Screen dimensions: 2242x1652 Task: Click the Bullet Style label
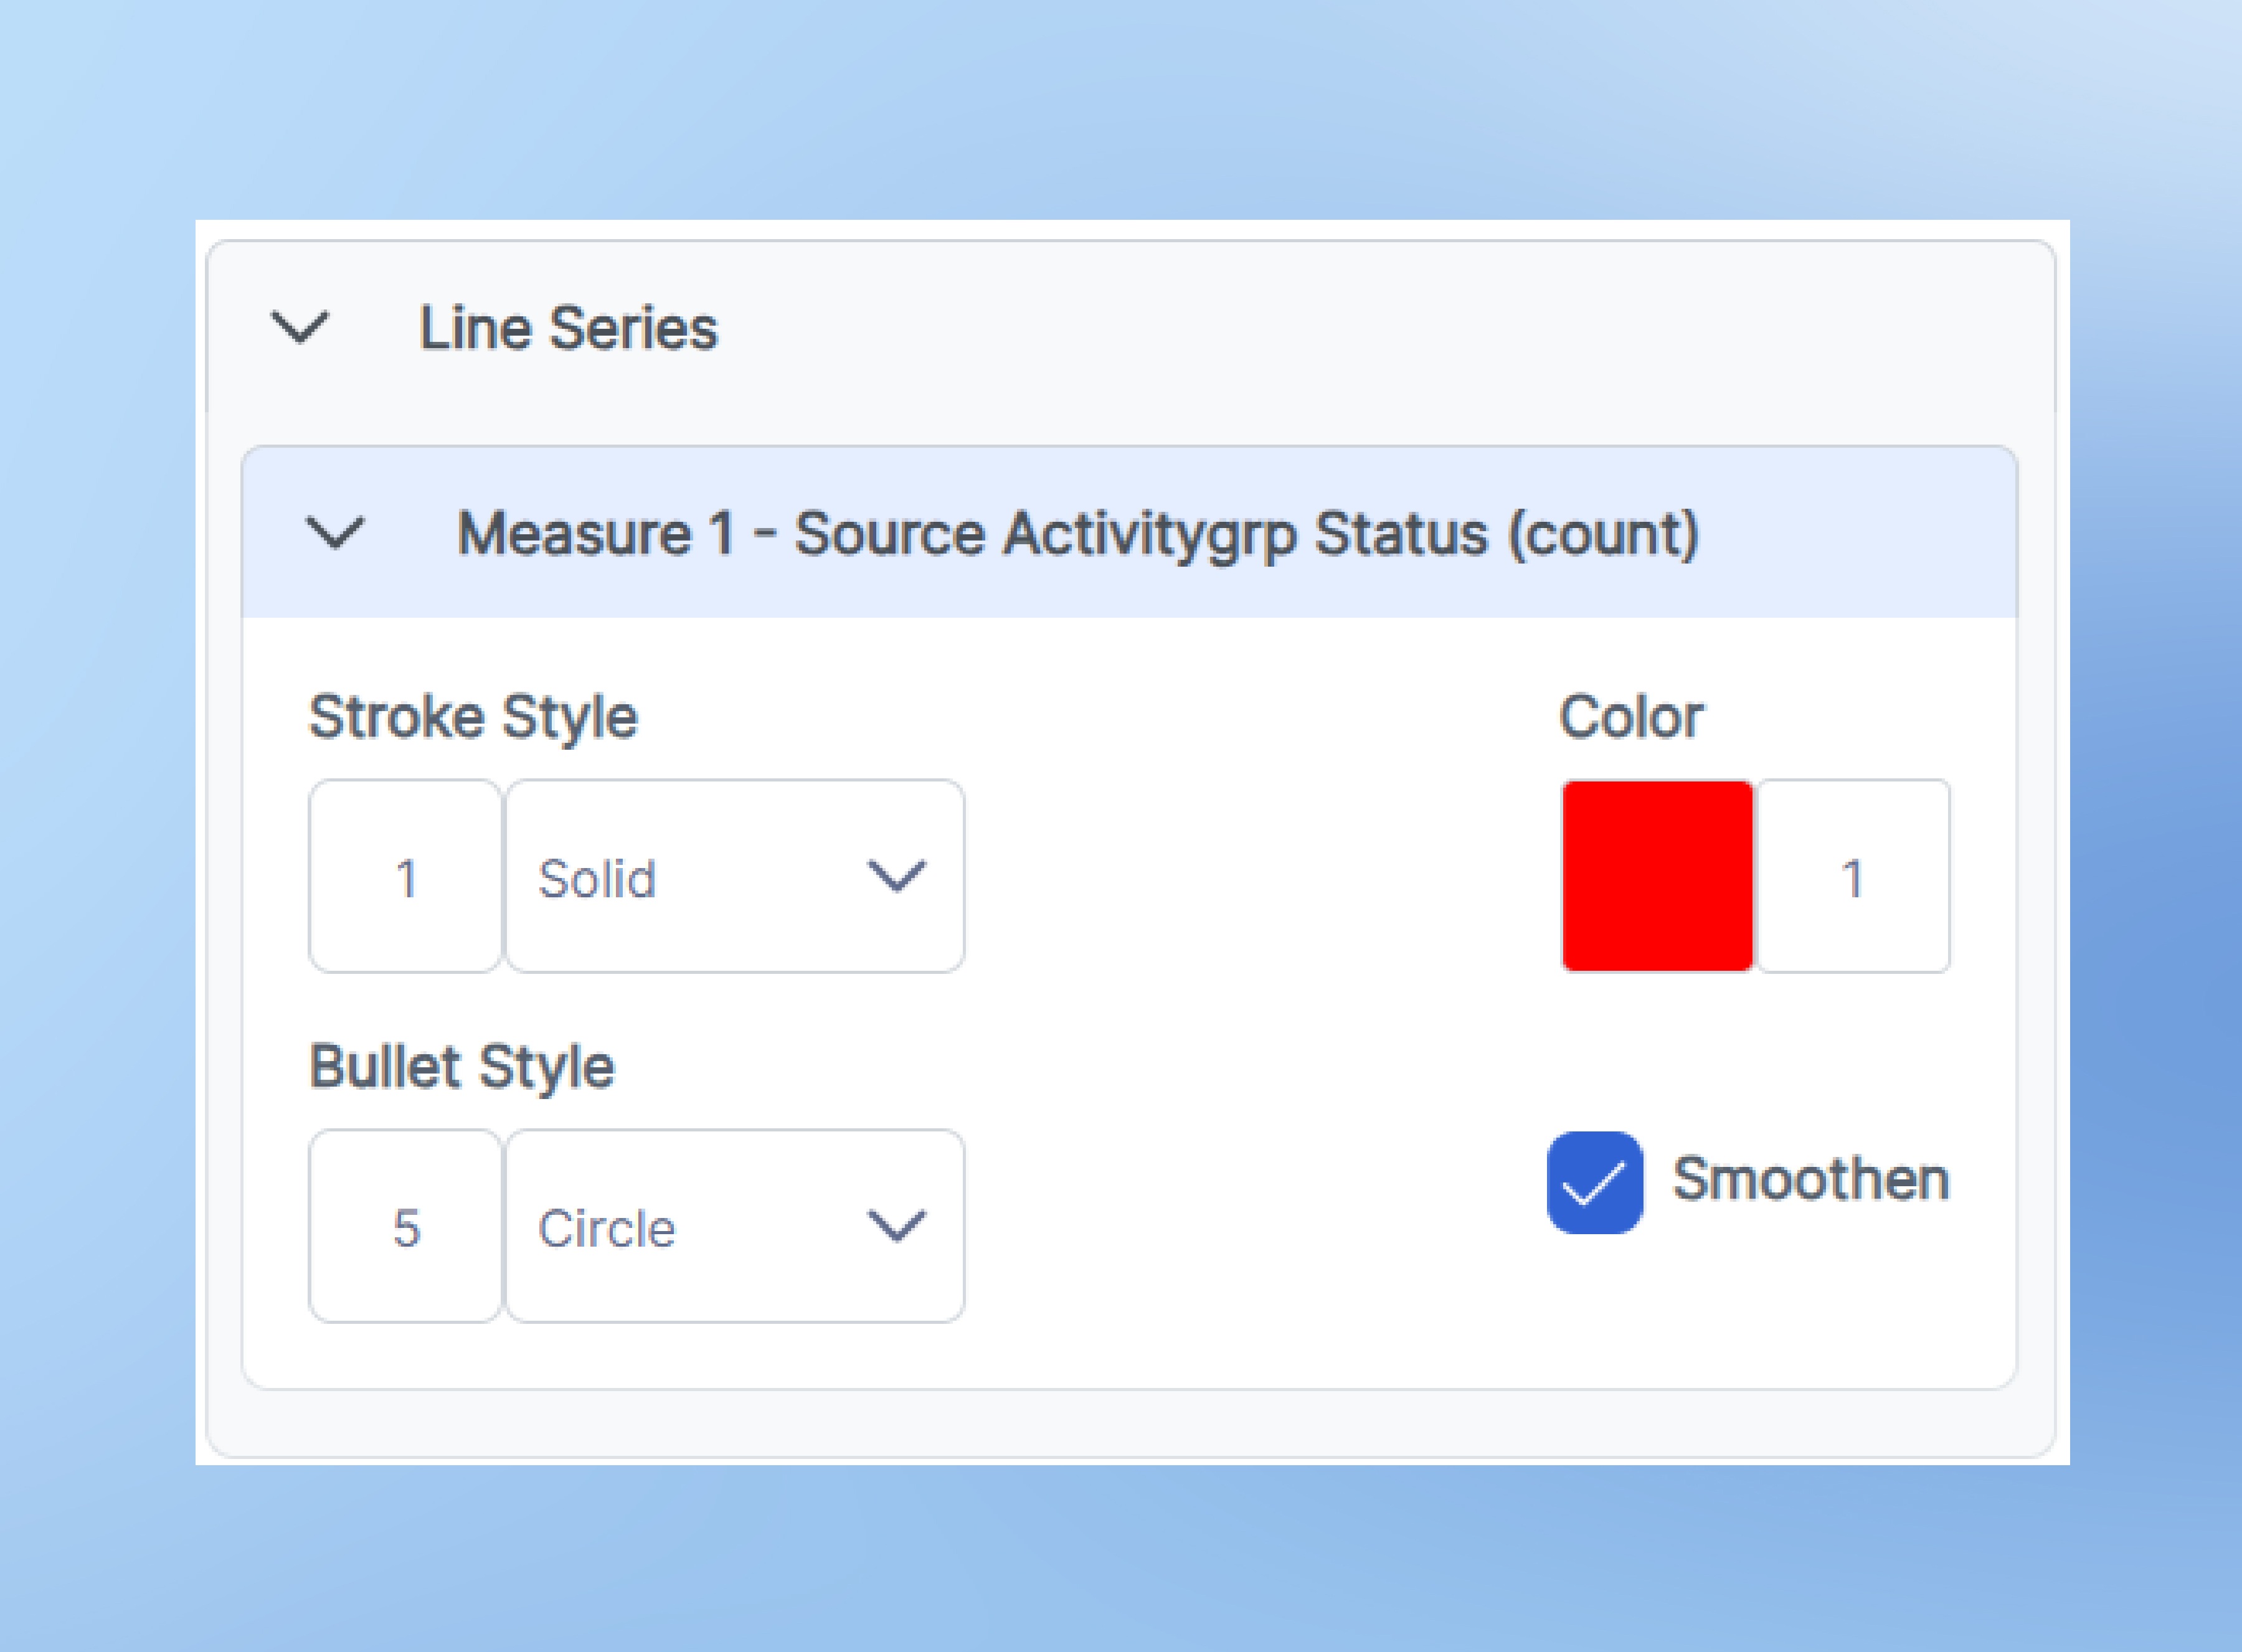(461, 1067)
